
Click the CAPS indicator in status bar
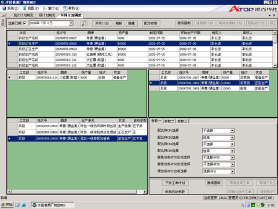pos(262,198)
